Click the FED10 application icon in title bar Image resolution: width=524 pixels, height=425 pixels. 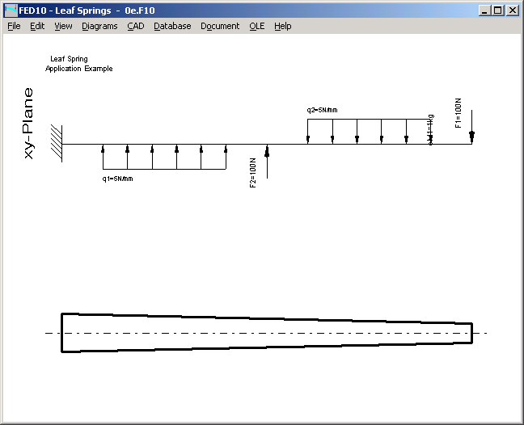pos(11,11)
